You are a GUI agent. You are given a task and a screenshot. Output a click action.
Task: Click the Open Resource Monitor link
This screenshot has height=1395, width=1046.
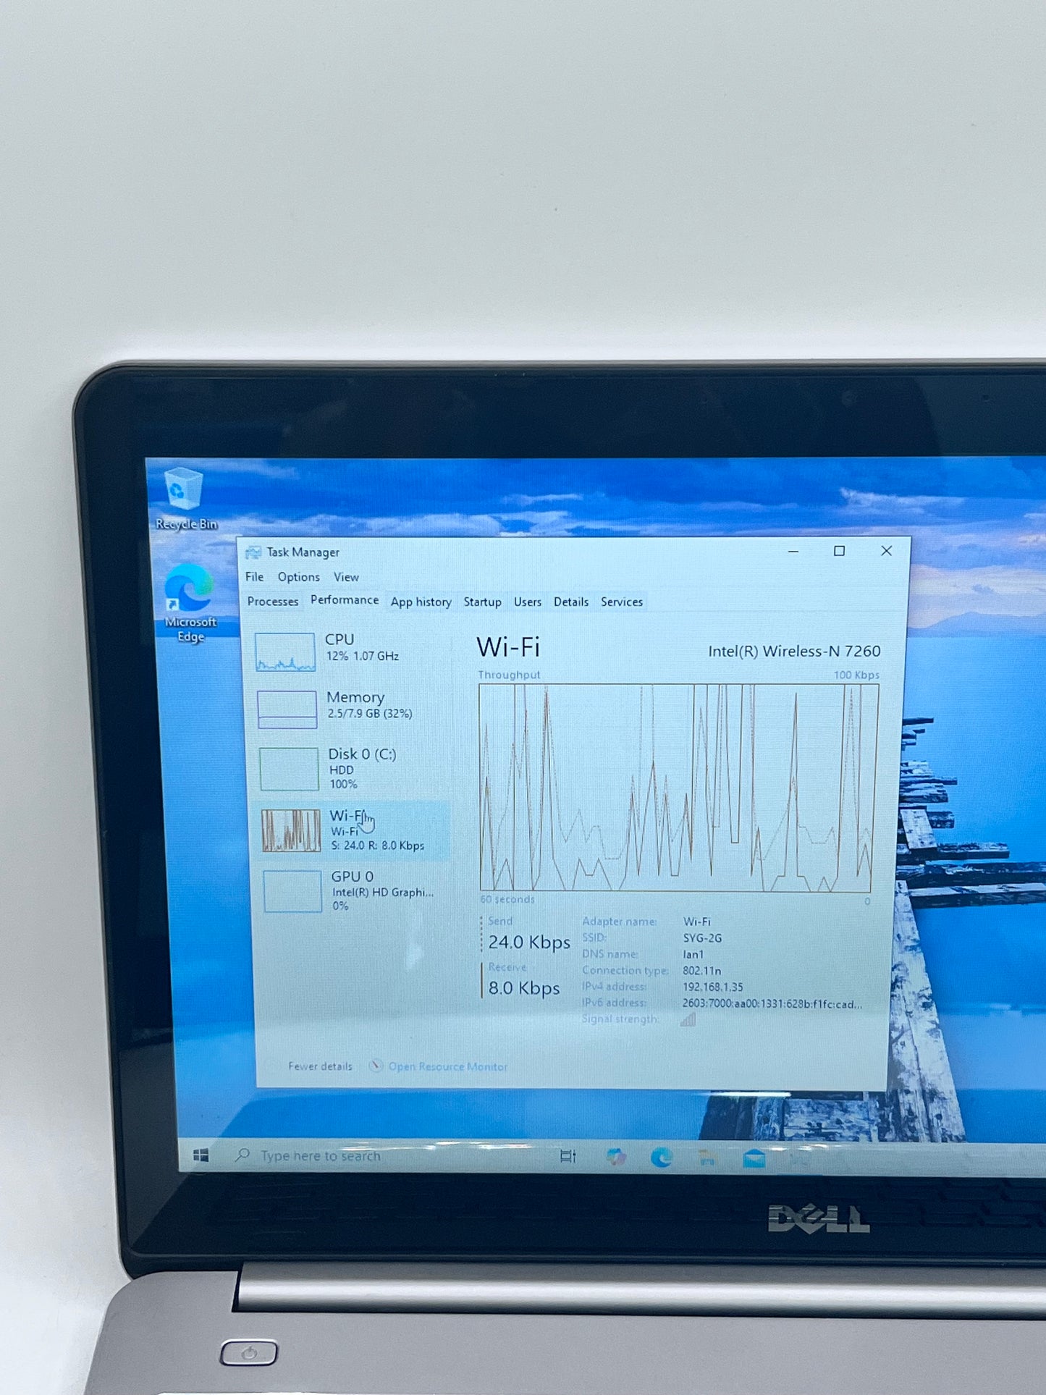(x=448, y=1066)
